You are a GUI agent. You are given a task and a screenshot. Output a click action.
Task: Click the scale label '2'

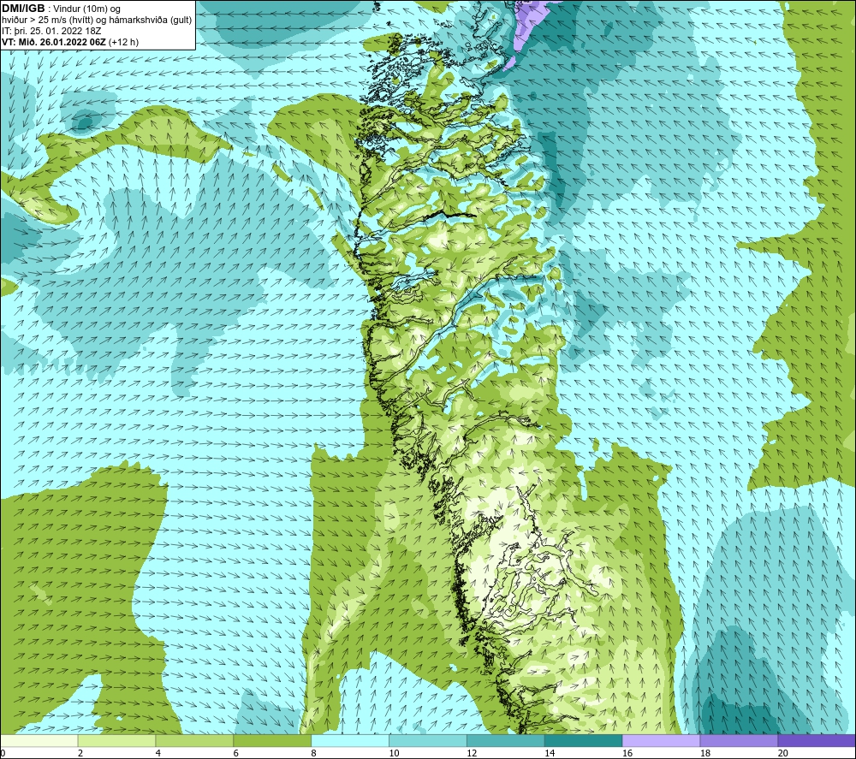pos(80,753)
